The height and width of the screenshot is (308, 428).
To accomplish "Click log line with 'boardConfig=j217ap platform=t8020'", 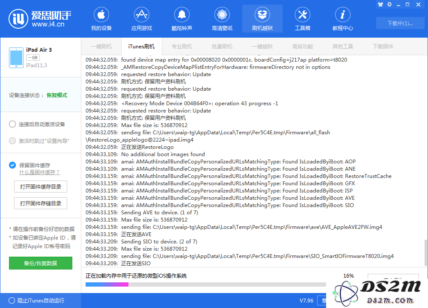I will pos(216,60).
